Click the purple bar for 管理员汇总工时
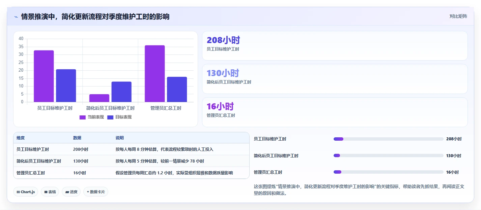Screen dimensions: 481x210 [x=155, y=74]
